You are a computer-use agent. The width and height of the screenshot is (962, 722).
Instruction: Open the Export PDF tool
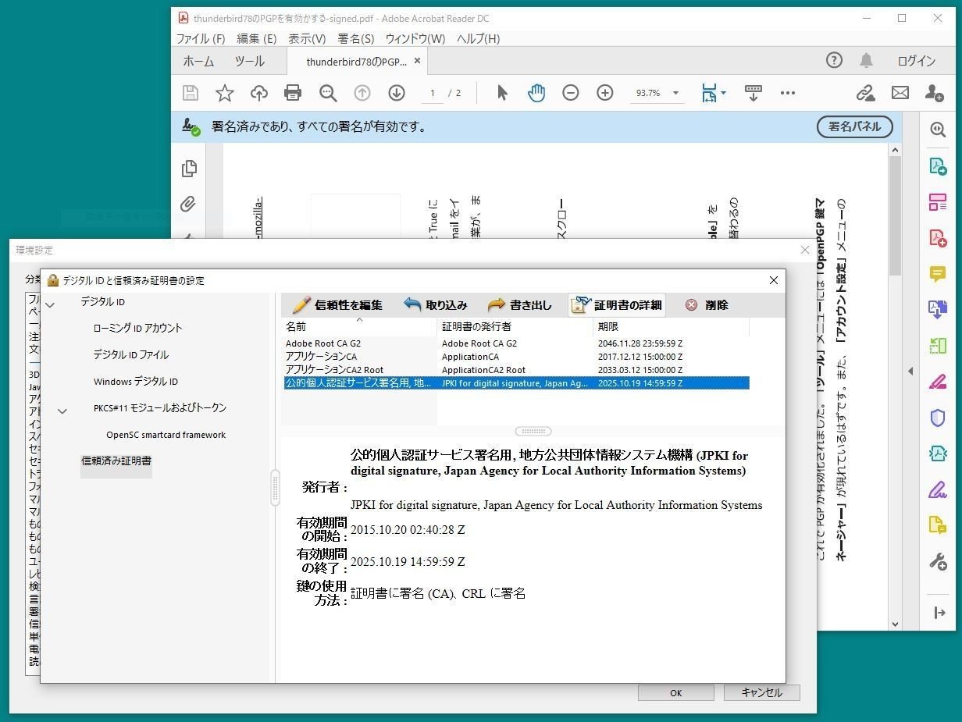click(x=938, y=165)
